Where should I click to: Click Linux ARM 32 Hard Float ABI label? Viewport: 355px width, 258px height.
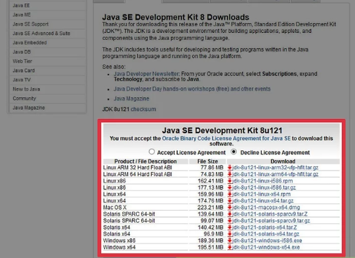(x=137, y=167)
